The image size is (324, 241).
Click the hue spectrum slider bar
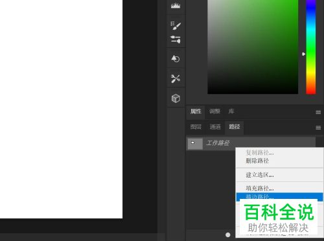click(311, 47)
